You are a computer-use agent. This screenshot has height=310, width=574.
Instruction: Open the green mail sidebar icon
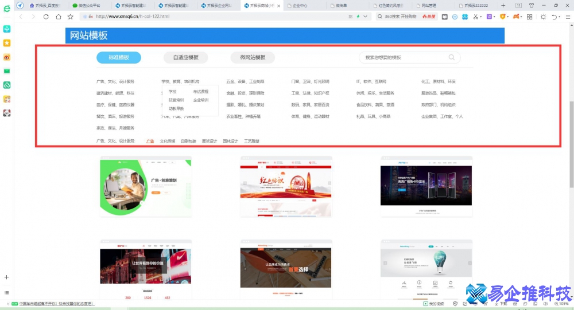(6, 71)
